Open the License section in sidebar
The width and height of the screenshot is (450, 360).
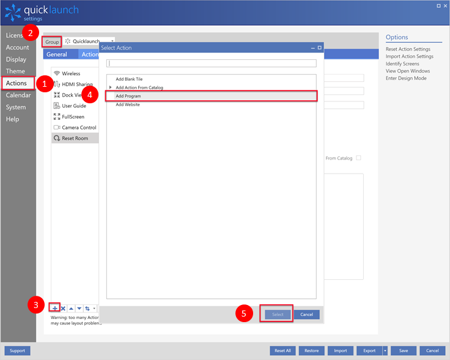pos(14,35)
